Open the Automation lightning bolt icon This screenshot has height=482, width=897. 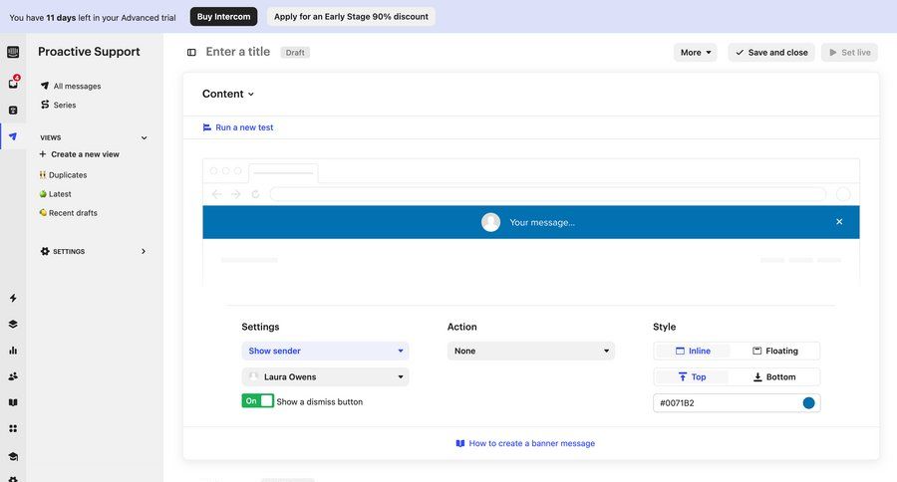[13, 298]
